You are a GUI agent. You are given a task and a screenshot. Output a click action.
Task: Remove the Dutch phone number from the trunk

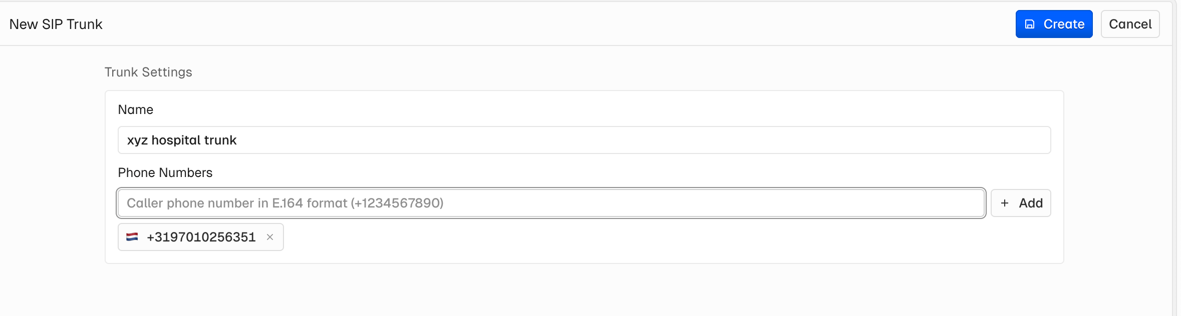point(270,237)
